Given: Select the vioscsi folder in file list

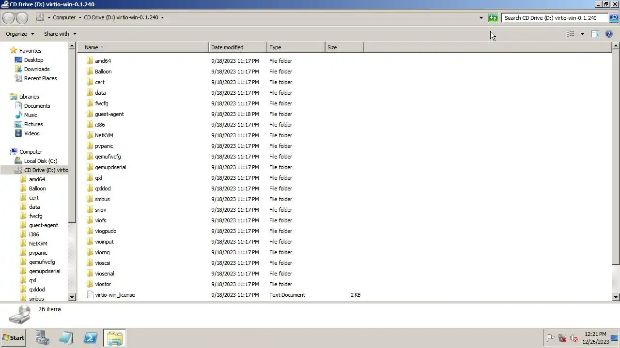Looking at the screenshot, I should (102, 263).
